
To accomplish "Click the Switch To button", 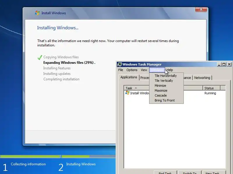I will coord(190,172).
